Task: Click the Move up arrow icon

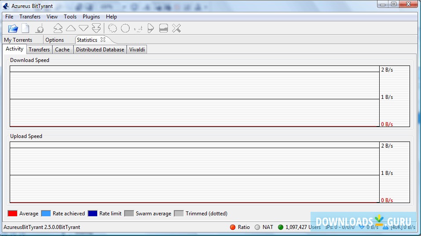Action: click(71, 28)
